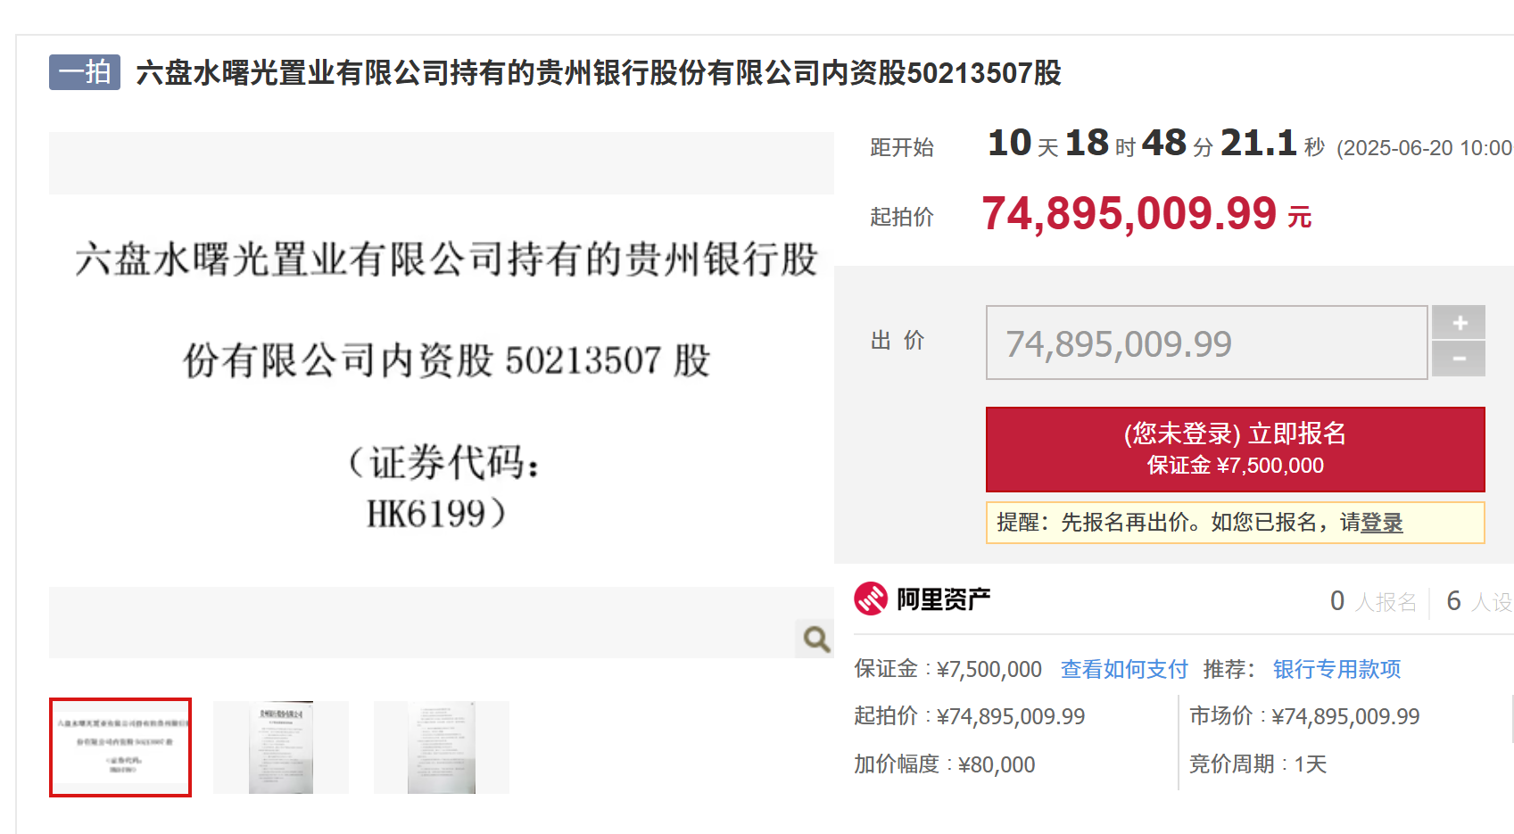Click the 保证金 ¥7,500,000 deposit label
The height and width of the screenshot is (834, 1514).
(x=947, y=668)
